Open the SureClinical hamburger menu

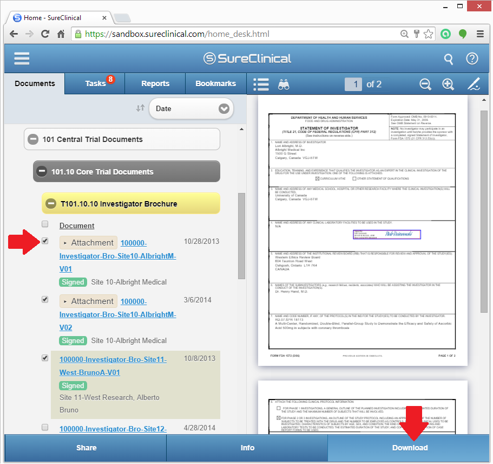22,59
